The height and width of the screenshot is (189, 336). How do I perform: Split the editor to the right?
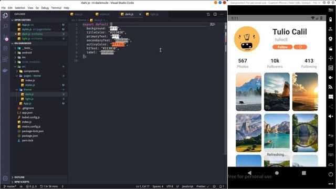point(215,14)
